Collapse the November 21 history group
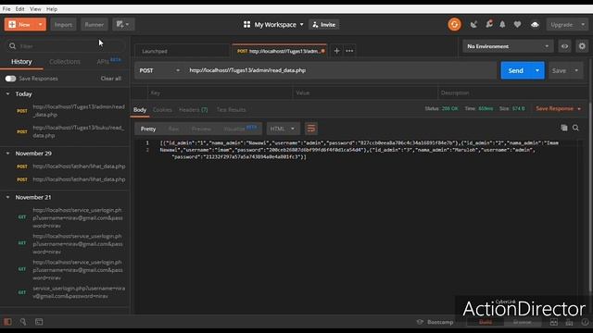This screenshot has height=333, width=593. [x=7, y=197]
